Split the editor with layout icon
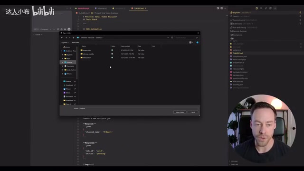This screenshot has height=171, width=304. (222, 8)
